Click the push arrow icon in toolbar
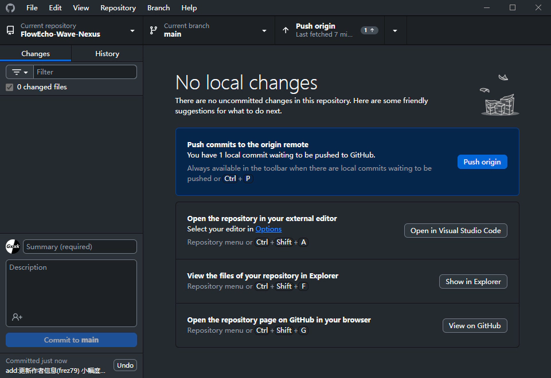The image size is (551, 378). point(286,30)
